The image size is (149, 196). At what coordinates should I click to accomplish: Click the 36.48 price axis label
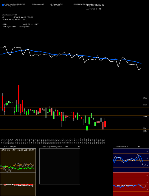(x=145, y=105)
